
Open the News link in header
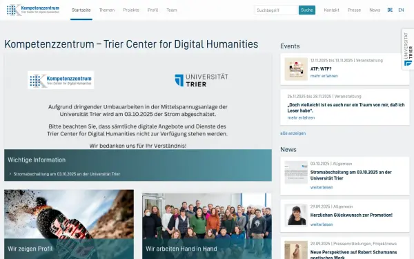point(375,10)
